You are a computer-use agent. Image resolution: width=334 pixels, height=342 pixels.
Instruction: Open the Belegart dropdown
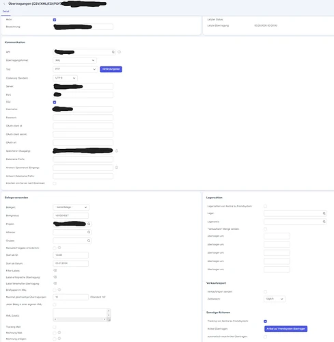71,207
